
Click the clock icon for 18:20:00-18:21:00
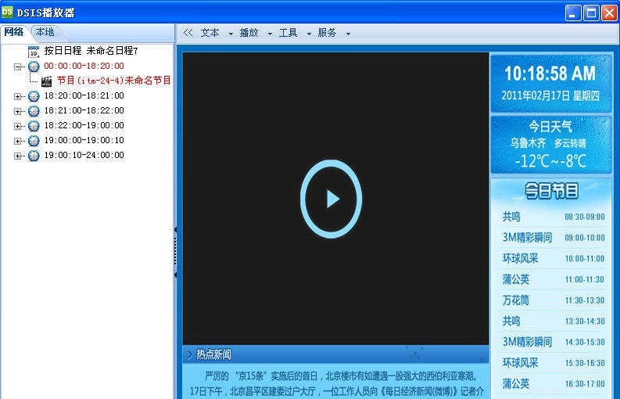(34, 96)
